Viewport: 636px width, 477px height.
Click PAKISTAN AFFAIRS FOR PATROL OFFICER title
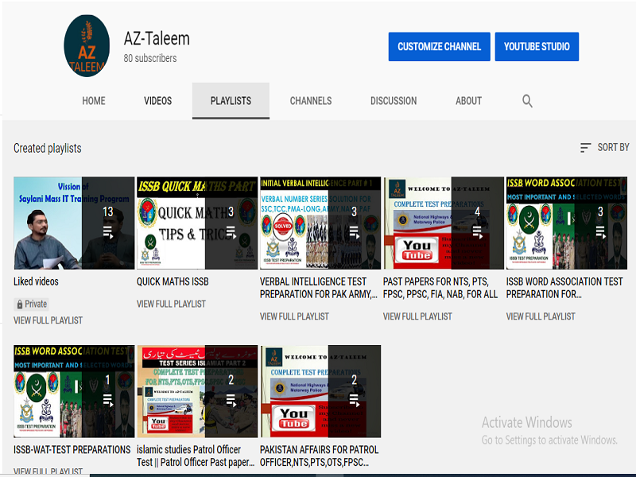point(319,456)
